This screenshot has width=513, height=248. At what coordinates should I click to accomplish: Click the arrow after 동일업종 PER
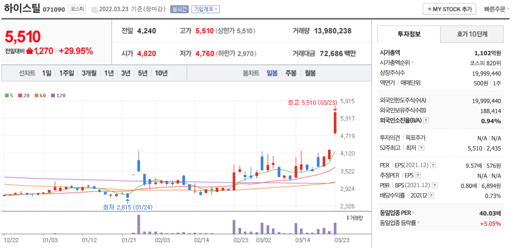413,212
